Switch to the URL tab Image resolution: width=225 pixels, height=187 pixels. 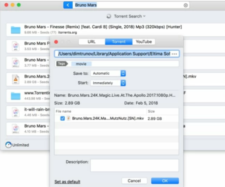coord(92,42)
